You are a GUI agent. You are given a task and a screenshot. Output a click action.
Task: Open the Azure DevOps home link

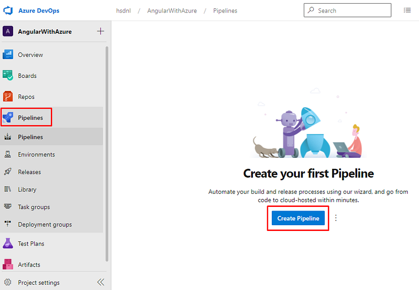tap(39, 10)
